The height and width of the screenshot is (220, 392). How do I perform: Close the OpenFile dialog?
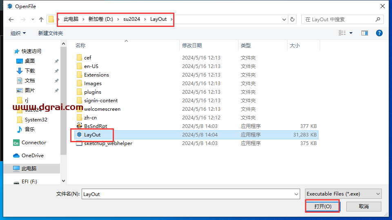(383, 6)
